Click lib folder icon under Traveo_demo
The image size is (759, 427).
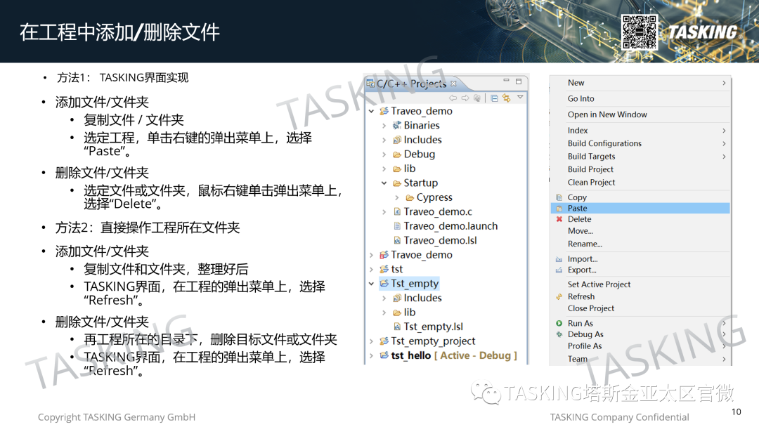[x=397, y=169]
